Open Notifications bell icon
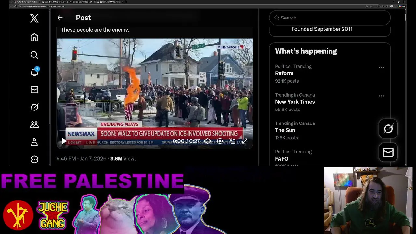The height and width of the screenshot is (234, 416). 34,72
